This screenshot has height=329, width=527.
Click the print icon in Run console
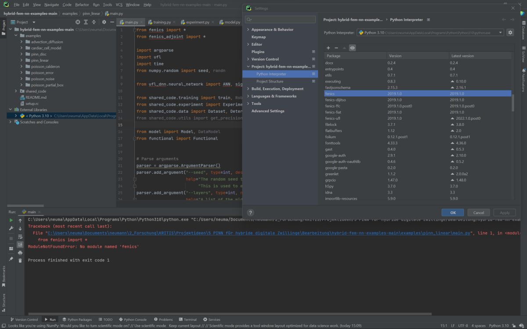coord(20,253)
